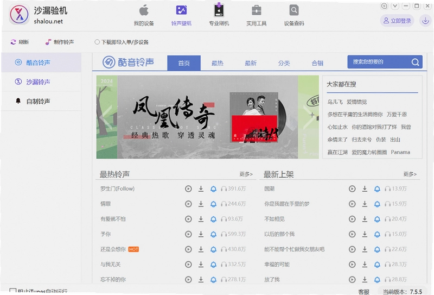Select 酷音铃声 in the sidebar
This screenshot has width=434, height=295.
(x=41, y=62)
